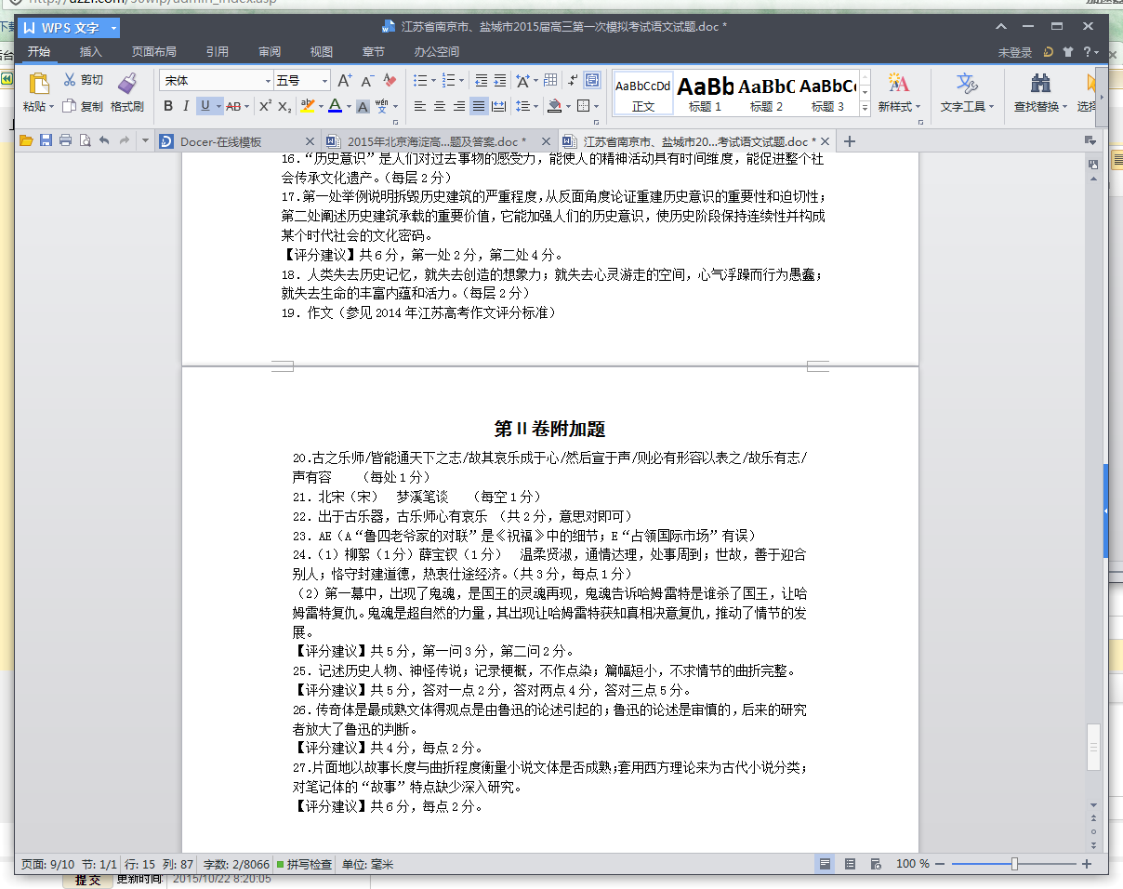Align text to the right
This screenshot has height=889, width=1123.
(x=459, y=106)
